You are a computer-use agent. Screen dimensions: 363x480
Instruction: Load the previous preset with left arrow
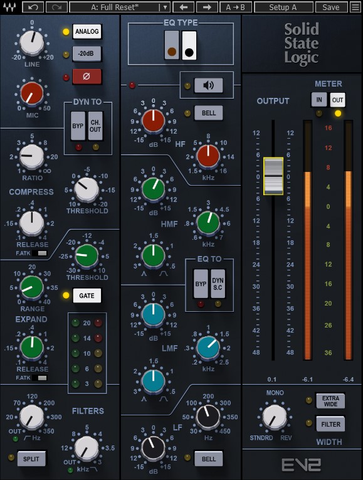tap(183, 7)
